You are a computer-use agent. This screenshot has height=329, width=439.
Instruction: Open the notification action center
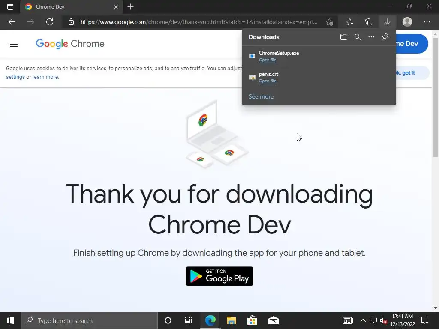pyautogui.click(x=425, y=320)
